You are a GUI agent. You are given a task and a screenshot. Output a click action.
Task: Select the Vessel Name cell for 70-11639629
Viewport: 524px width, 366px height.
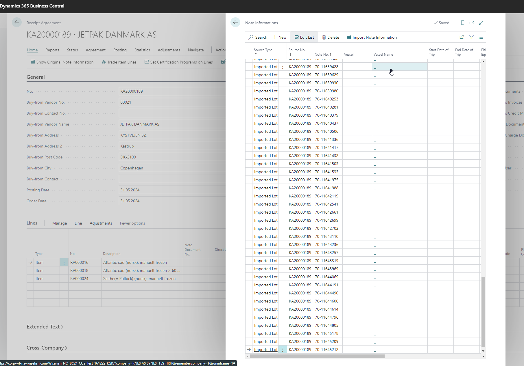pos(399,75)
